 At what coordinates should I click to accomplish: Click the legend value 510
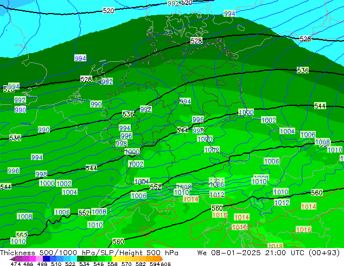(x=56, y=264)
